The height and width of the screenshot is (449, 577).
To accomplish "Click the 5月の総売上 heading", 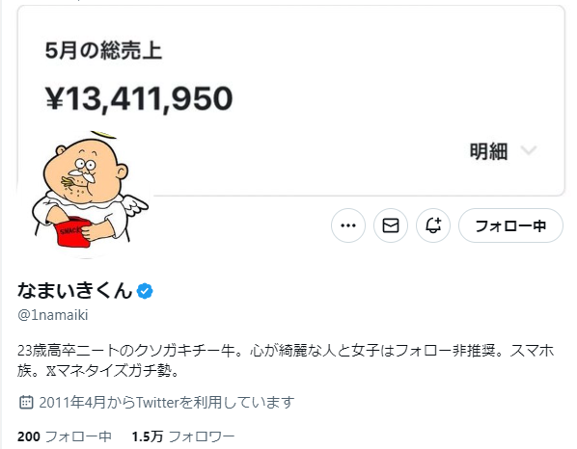I will click(x=103, y=51).
